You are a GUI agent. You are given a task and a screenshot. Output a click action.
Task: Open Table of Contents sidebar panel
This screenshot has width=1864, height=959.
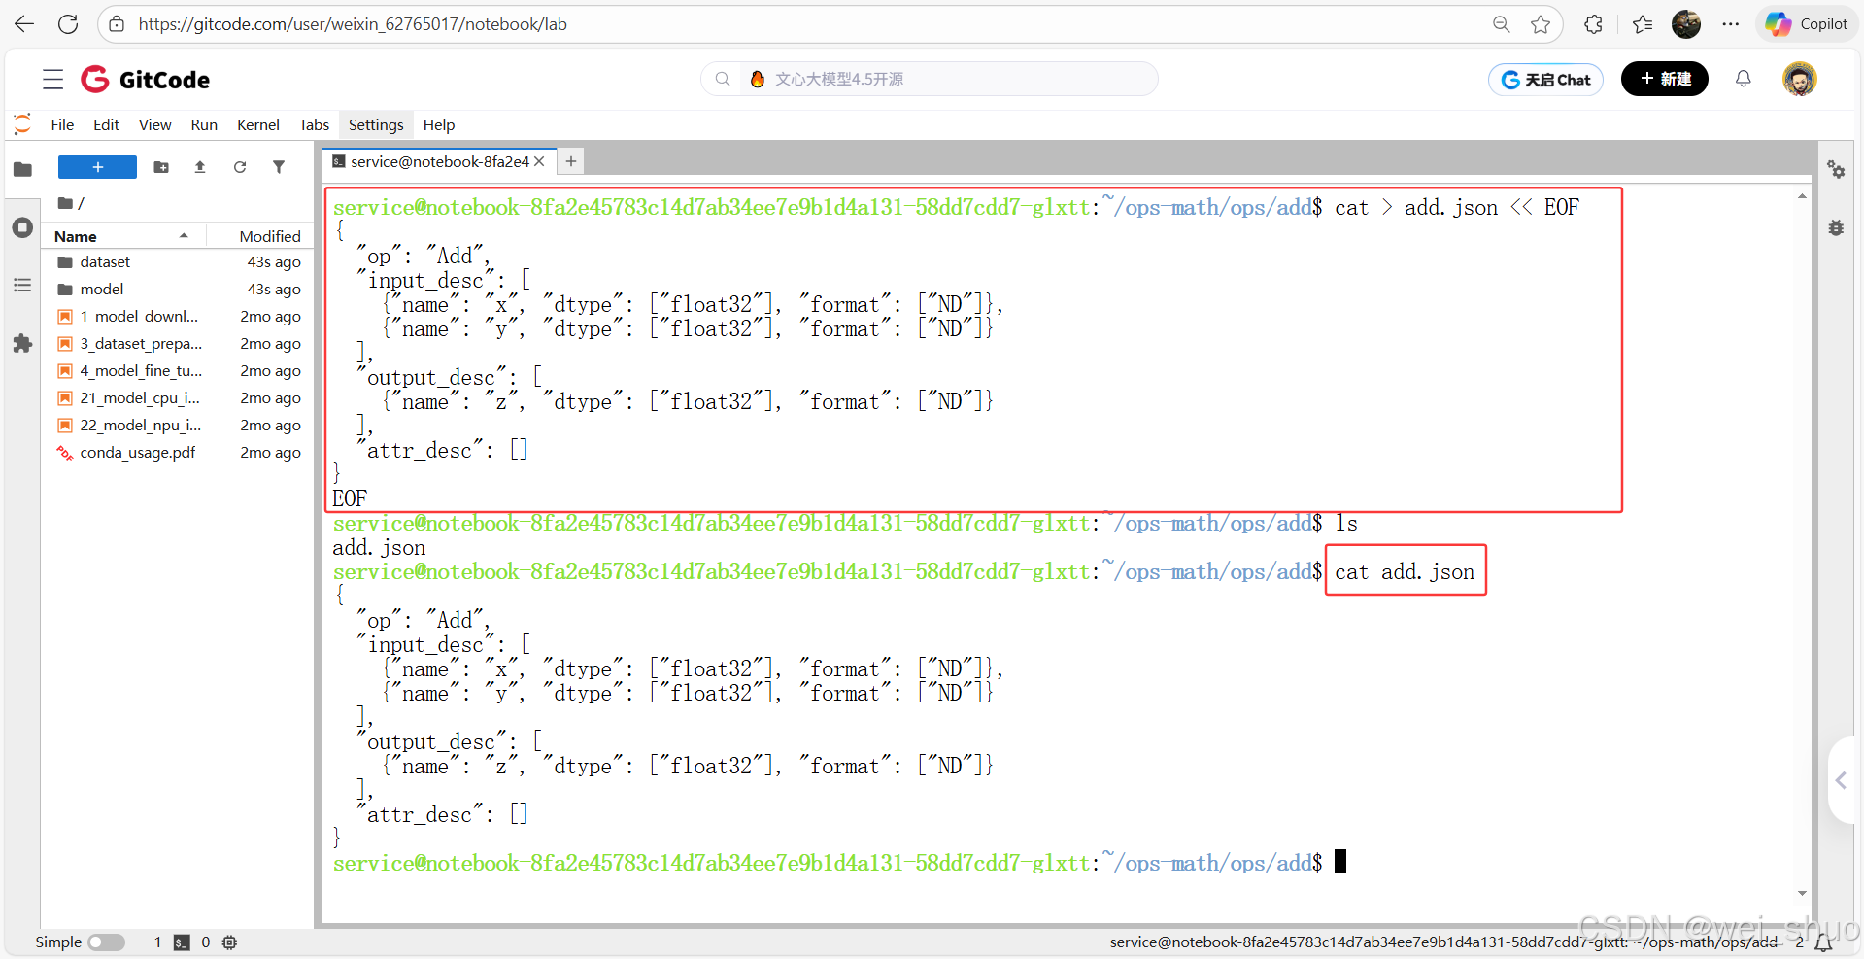pos(22,285)
